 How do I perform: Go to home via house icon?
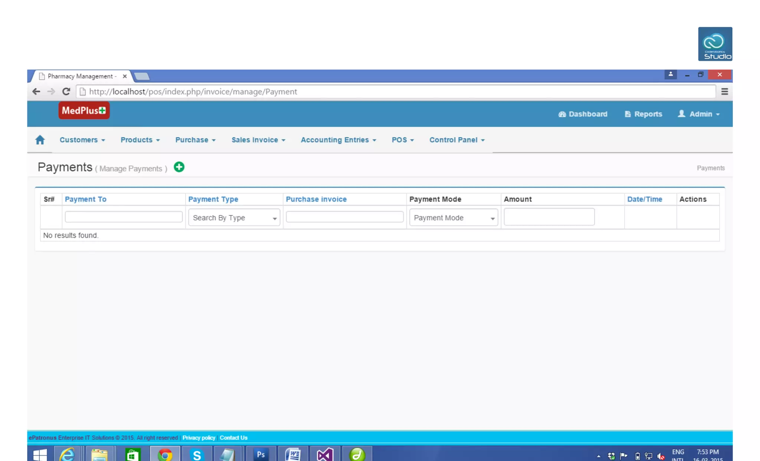click(x=40, y=140)
